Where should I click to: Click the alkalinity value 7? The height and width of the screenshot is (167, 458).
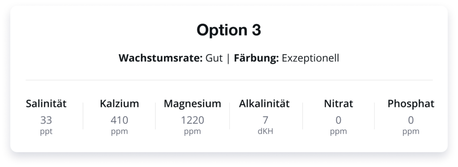pyautogui.click(x=265, y=120)
